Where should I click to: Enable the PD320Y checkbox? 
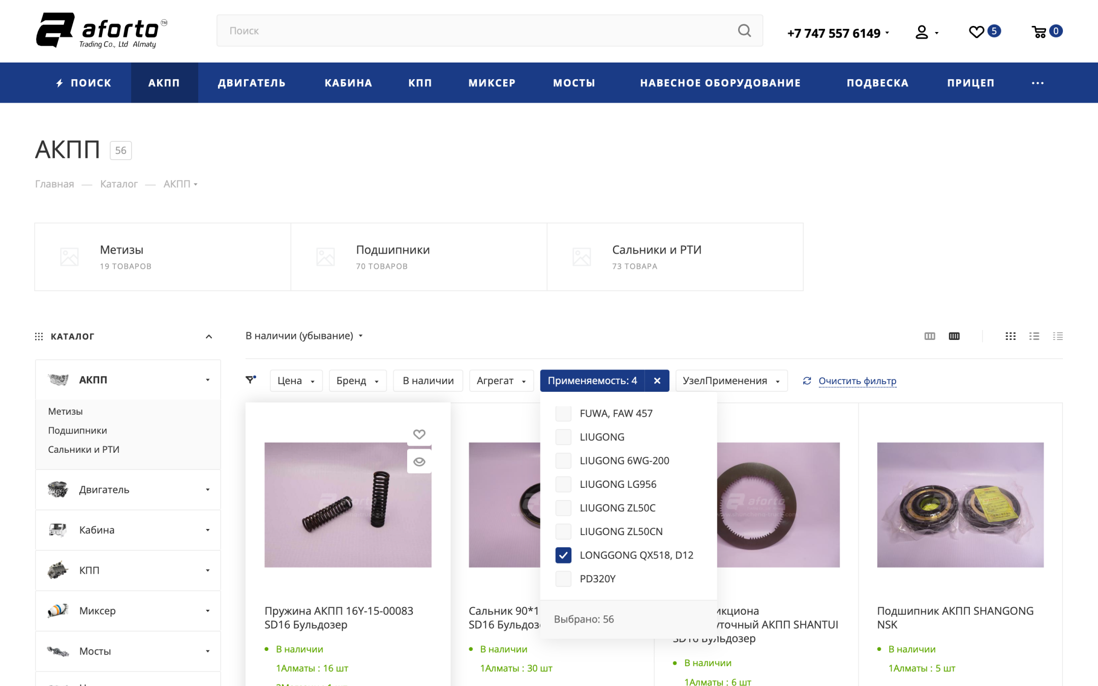click(x=563, y=579)
